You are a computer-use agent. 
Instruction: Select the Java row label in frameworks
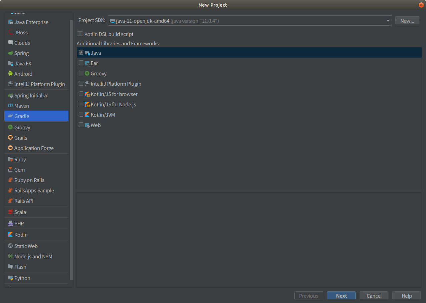pyautogui.click(x=96, y=53)
